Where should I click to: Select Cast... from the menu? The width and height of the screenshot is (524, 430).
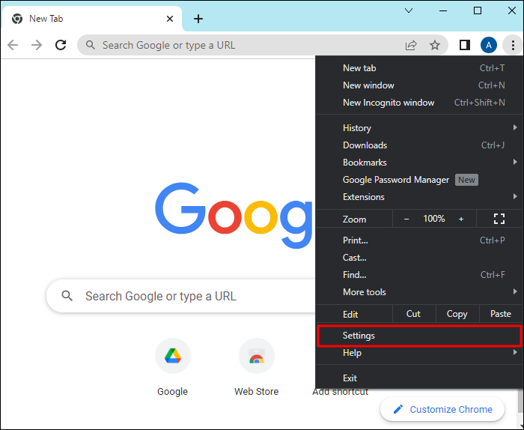[419, 258]
